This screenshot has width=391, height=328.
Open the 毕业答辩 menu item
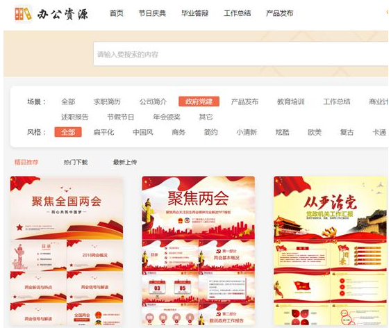click(194, 13)
